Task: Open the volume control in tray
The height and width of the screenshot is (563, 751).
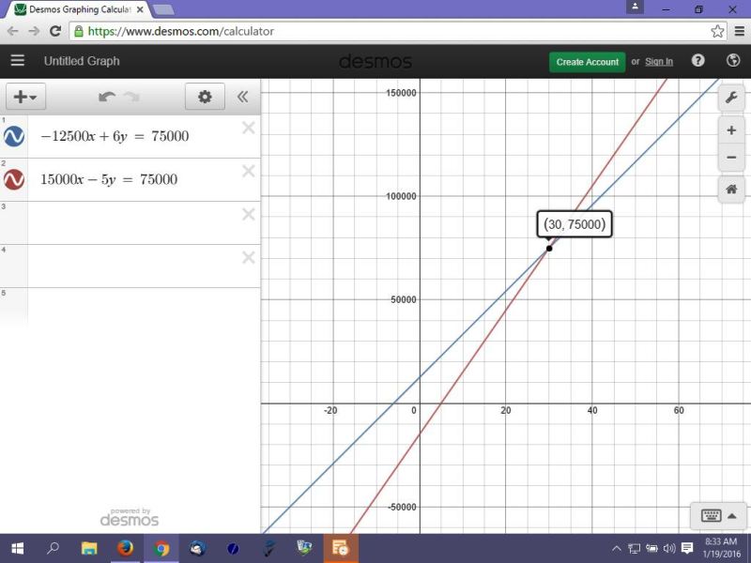Action: pyautogui.click(x=669, y=549)
